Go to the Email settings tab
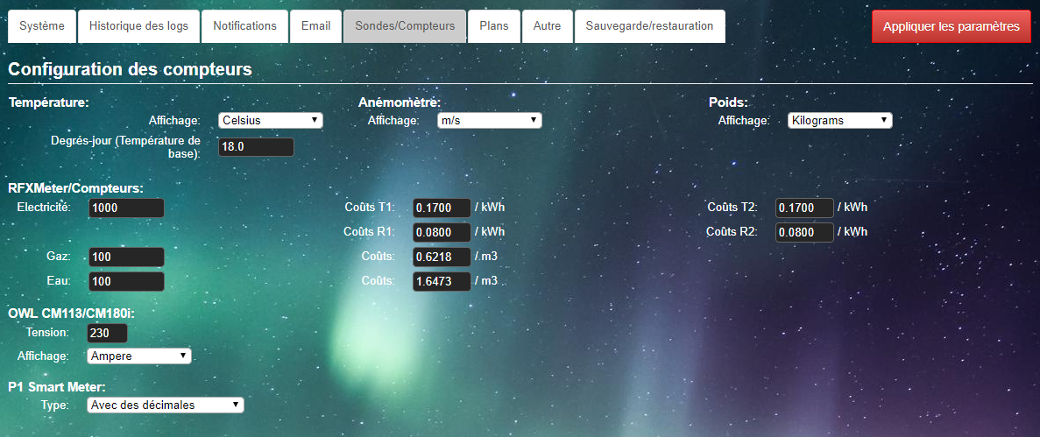Image resolution: width=1040 pixels, height=437 pixels. coord(315,26)
